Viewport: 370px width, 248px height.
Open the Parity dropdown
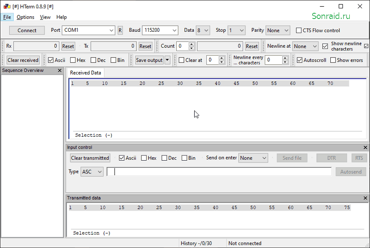278,30
